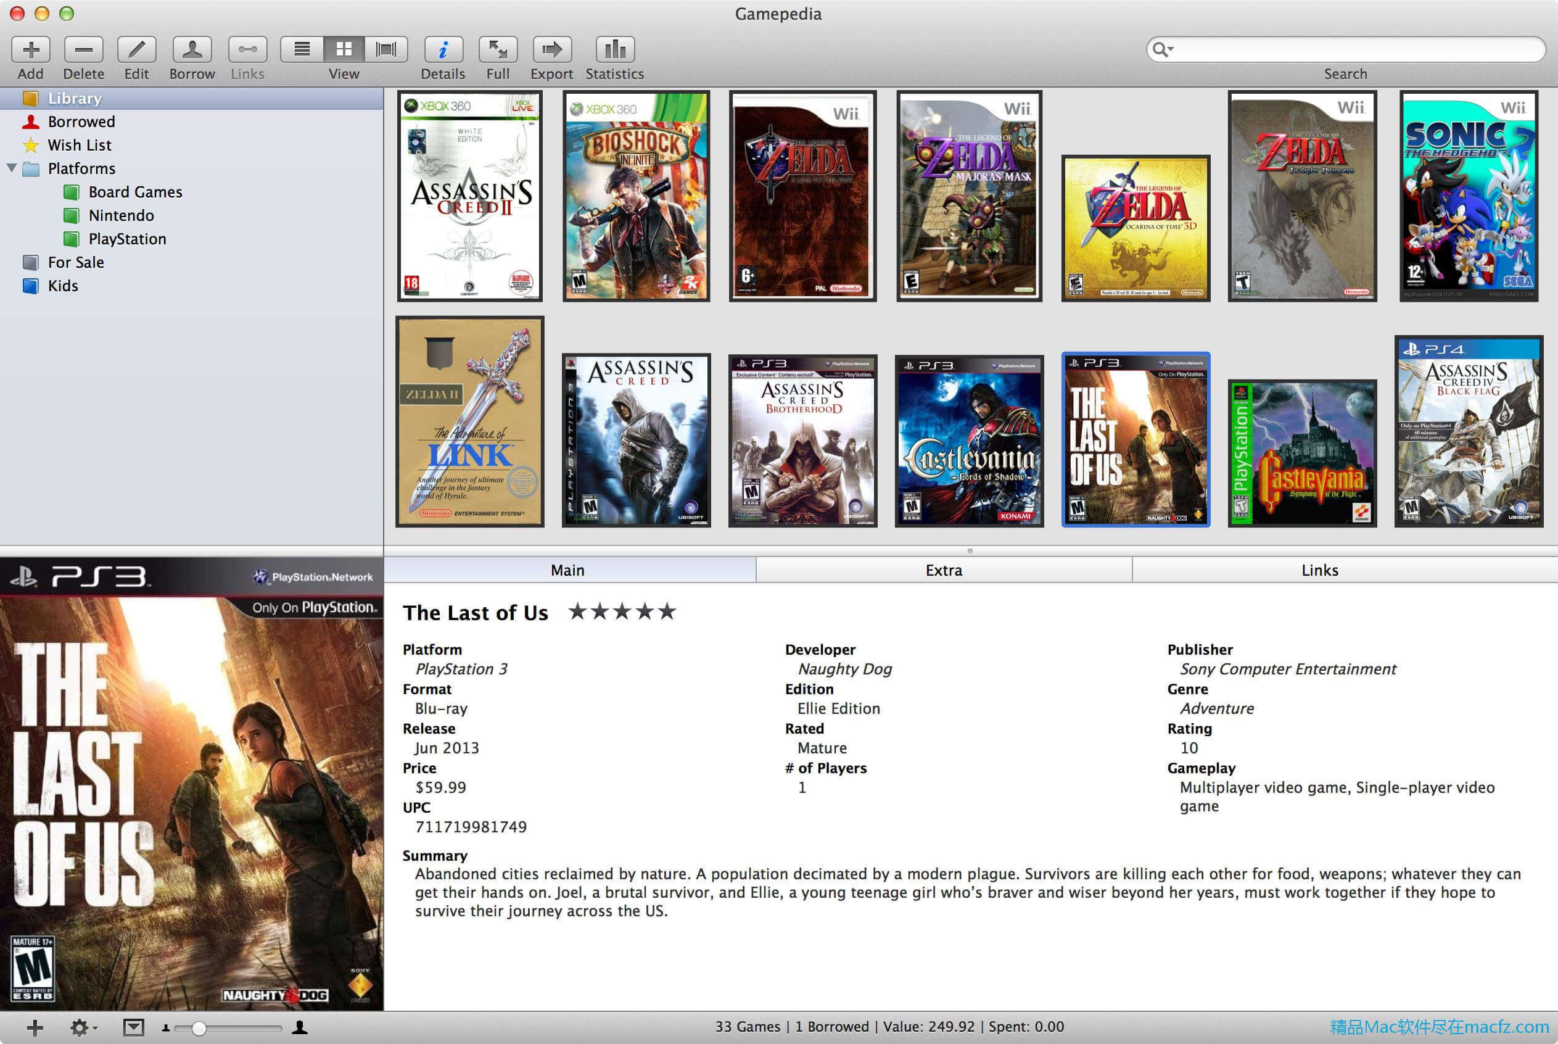Click Sony Computer Entertainment publisher link

[x=1288, y=669]
